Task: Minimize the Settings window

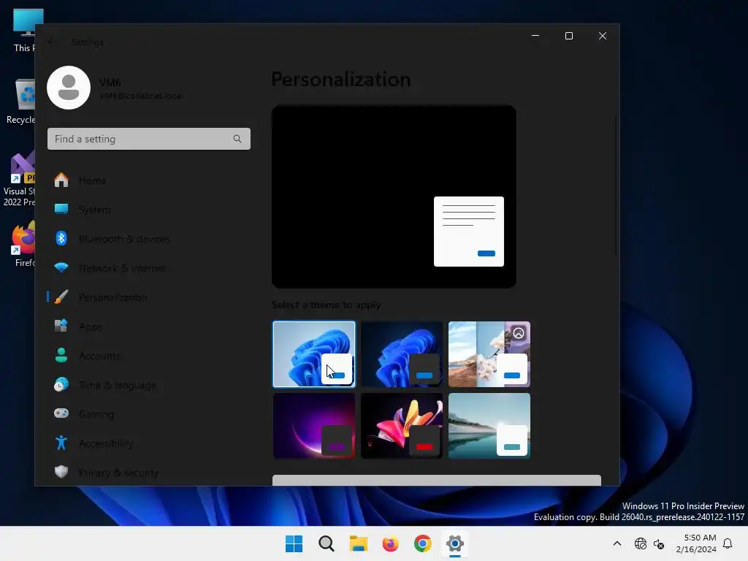Action: 535,36
